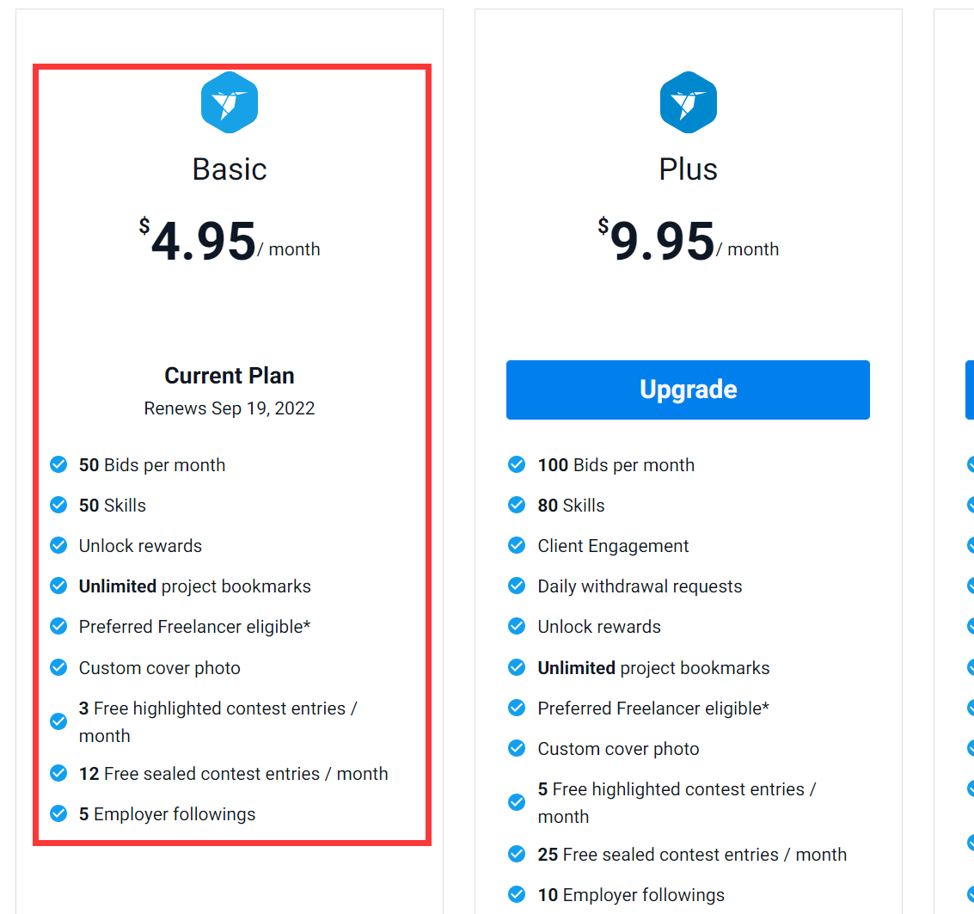Viewport: 974px width, 914px height.
Task: Click the Renews Sep 19, 2022 text
Action: (230, 408)
